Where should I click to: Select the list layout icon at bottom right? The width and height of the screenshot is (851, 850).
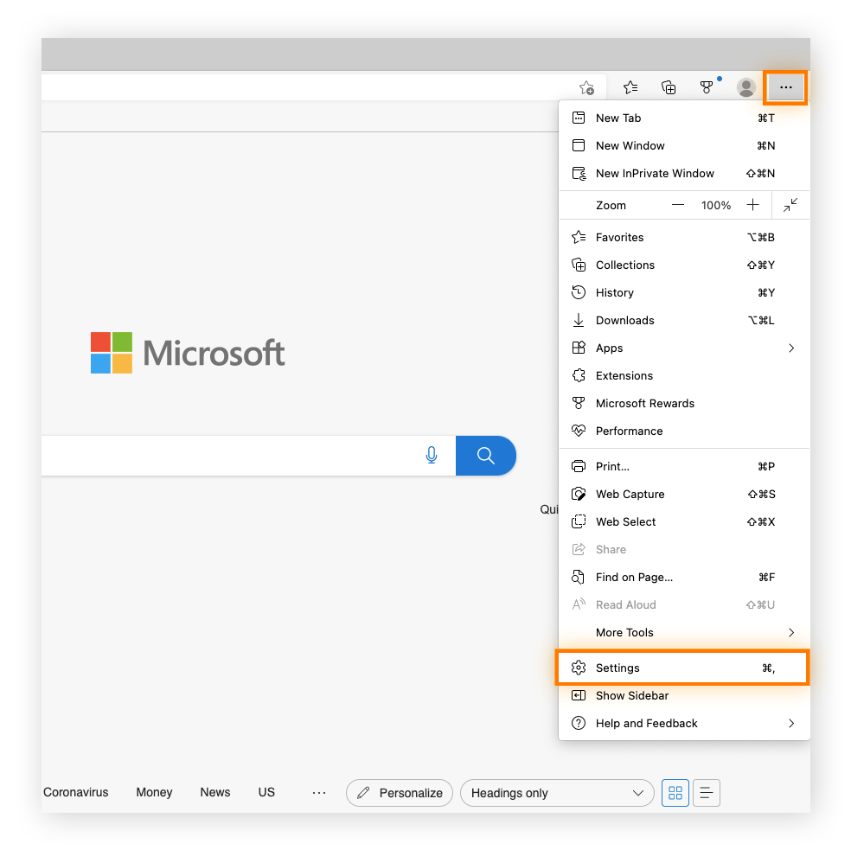click(x=707, y=792)
